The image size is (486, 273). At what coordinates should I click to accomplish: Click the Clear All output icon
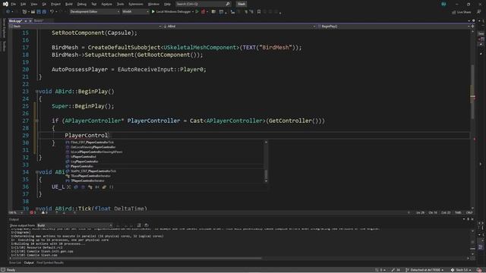pyautogui.click(x=139, y=225)
